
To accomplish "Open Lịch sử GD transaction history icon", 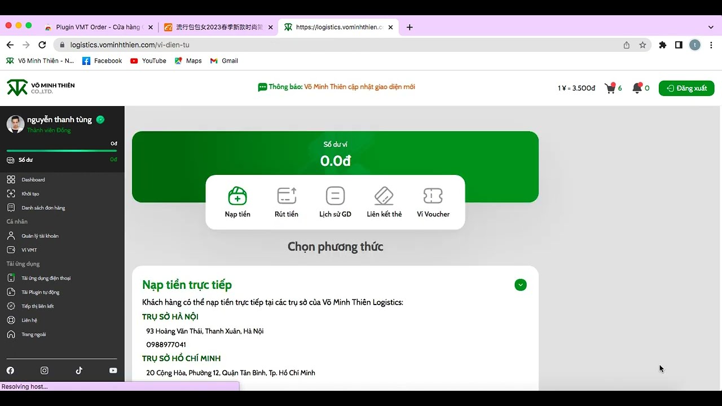I will [335, 196].
